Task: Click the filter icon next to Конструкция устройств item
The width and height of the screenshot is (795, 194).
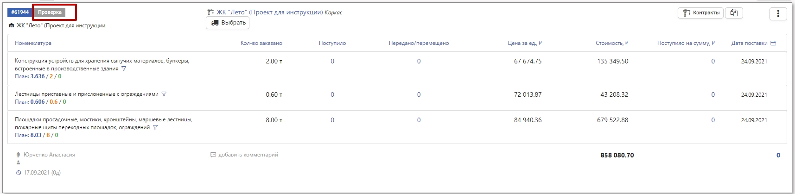Action: (x=123, y=69)
